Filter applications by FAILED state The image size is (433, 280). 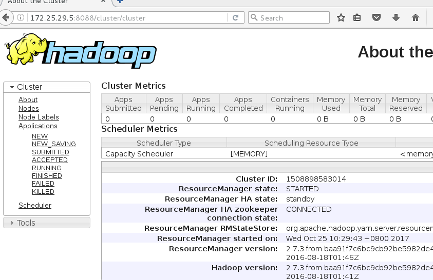(43, 184)
